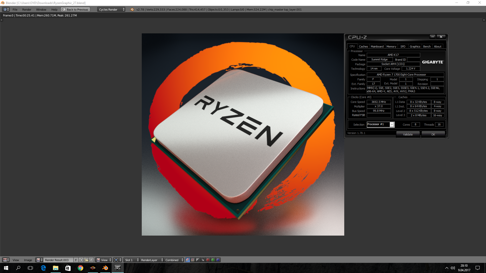Open the Window menu

41,10
